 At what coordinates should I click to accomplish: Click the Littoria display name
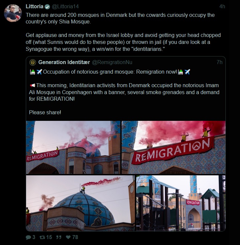[34, 7]
